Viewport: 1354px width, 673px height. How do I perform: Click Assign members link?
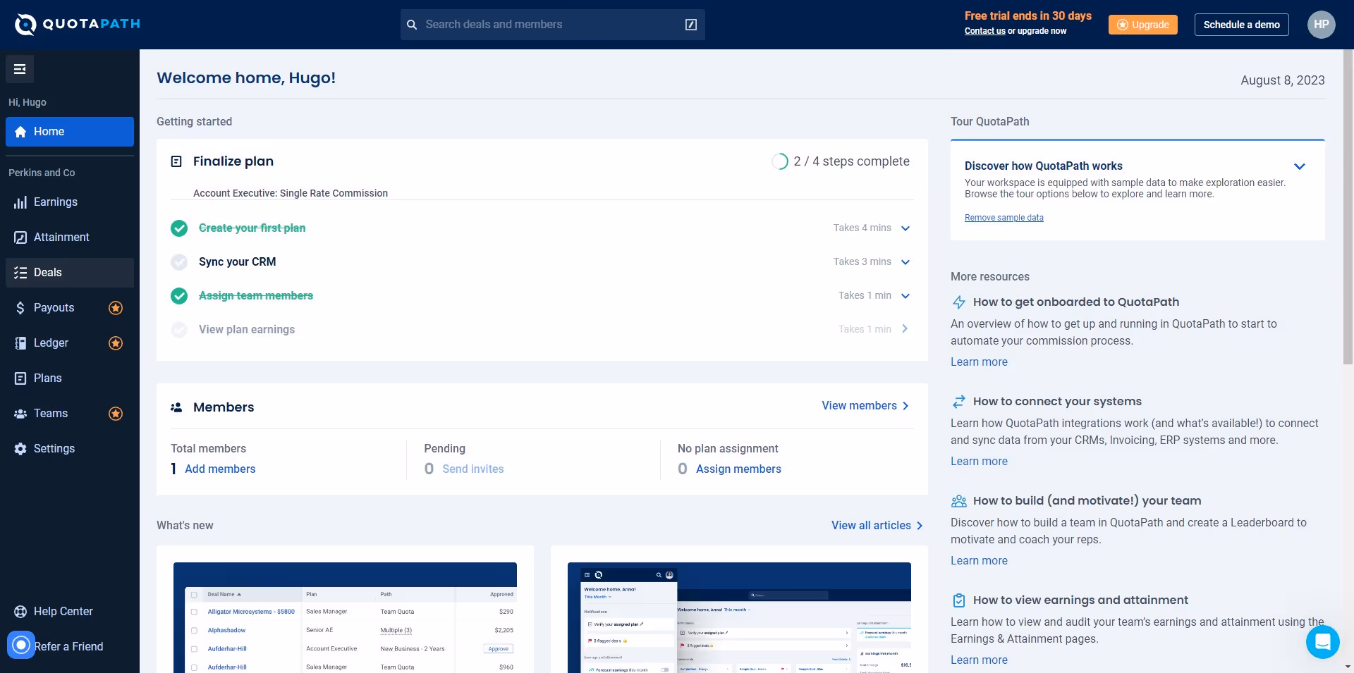[x=738, y=469]
